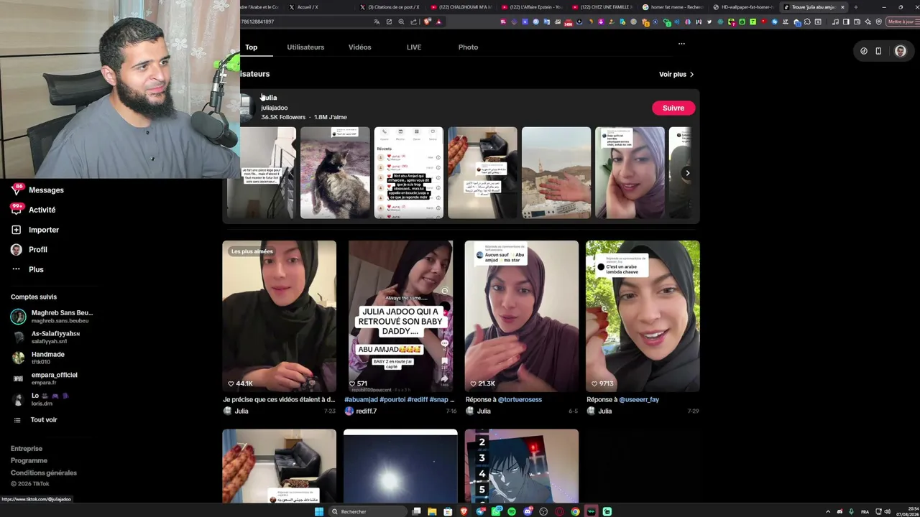The height and width of the screenshot is (517, 920).
Task: Open the juliajadoo username link
Action: (x=274, y=108)
